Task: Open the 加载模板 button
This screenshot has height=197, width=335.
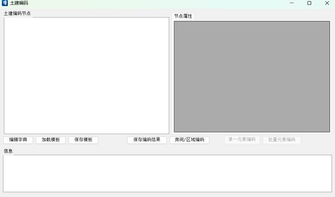Action: point(51,140)
